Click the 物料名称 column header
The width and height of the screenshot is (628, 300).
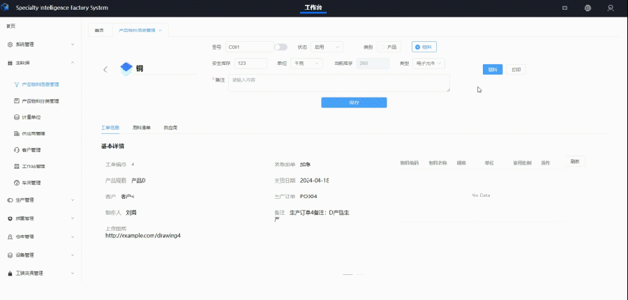point(438,163)
